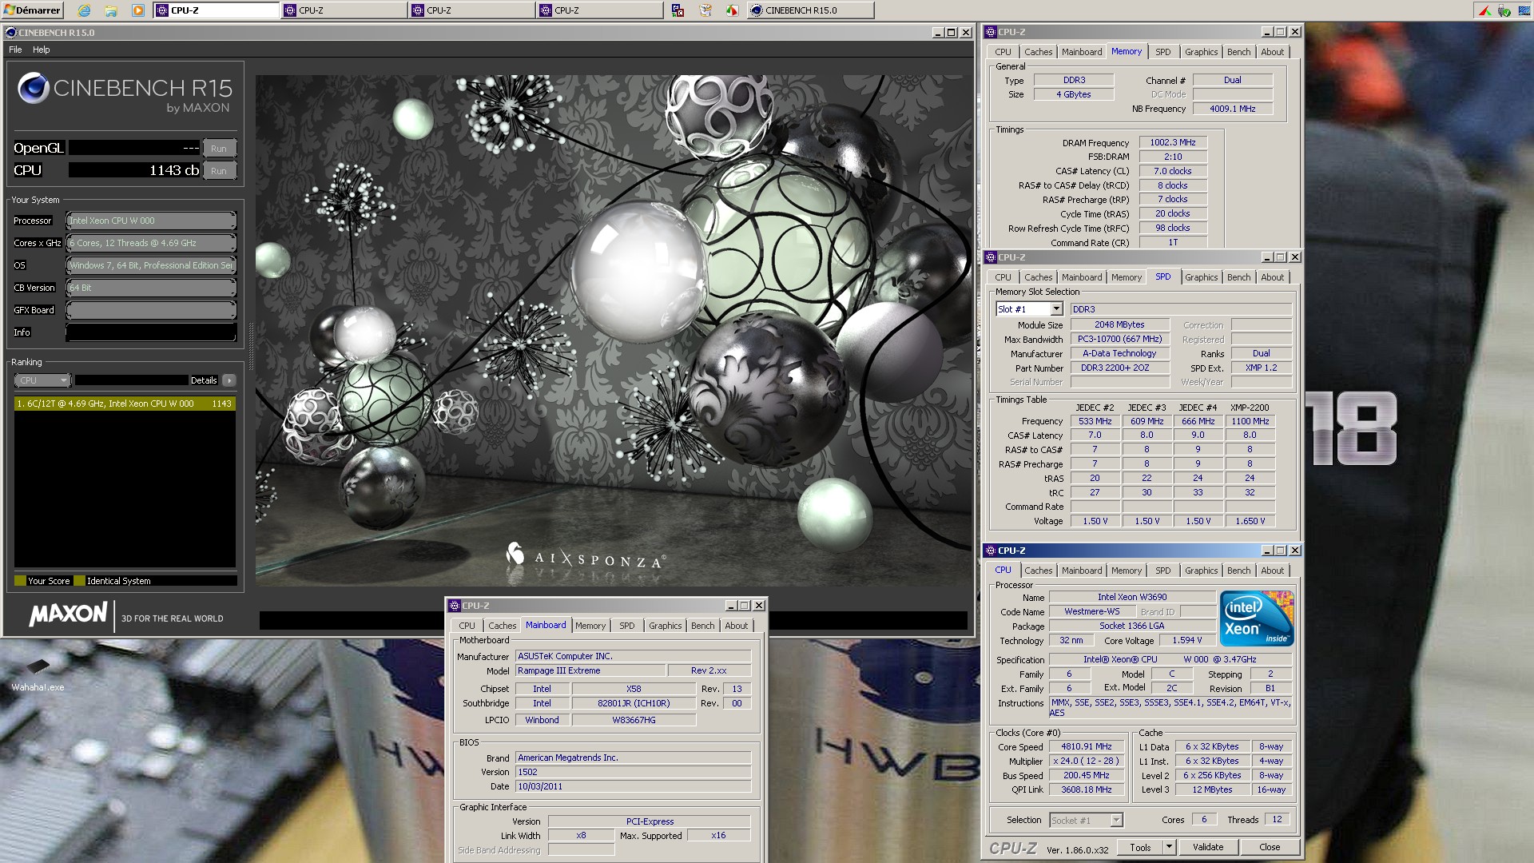Click the Cinebench R15 logo sphere
Viewport: 1534px width, 863px height.
click(x=34, y=88)
